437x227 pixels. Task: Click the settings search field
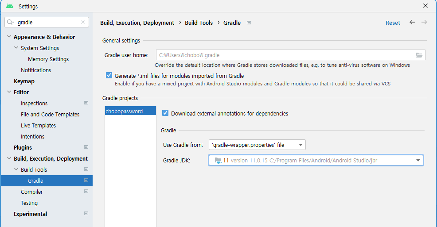47,22
